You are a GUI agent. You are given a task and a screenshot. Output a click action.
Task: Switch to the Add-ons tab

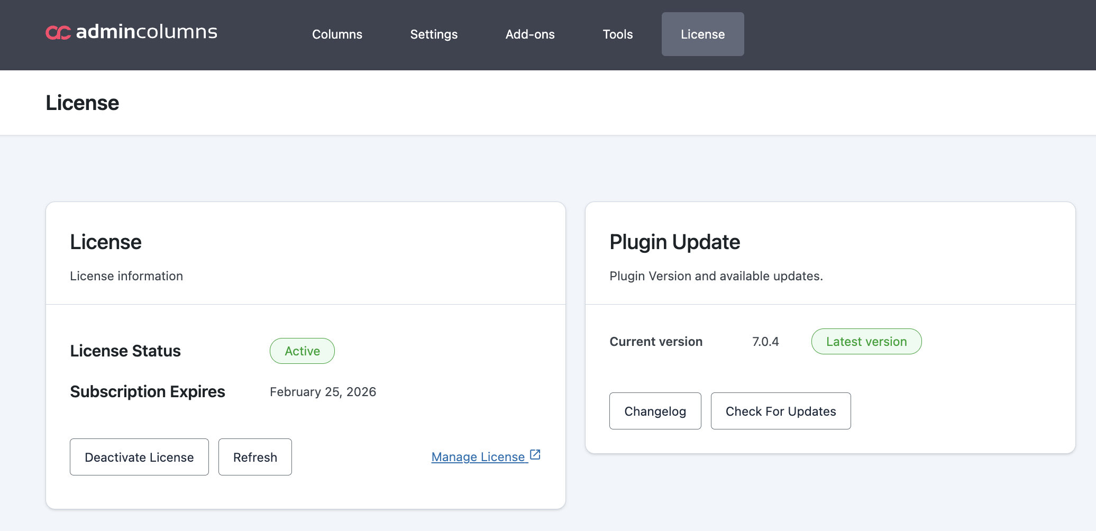530,34
